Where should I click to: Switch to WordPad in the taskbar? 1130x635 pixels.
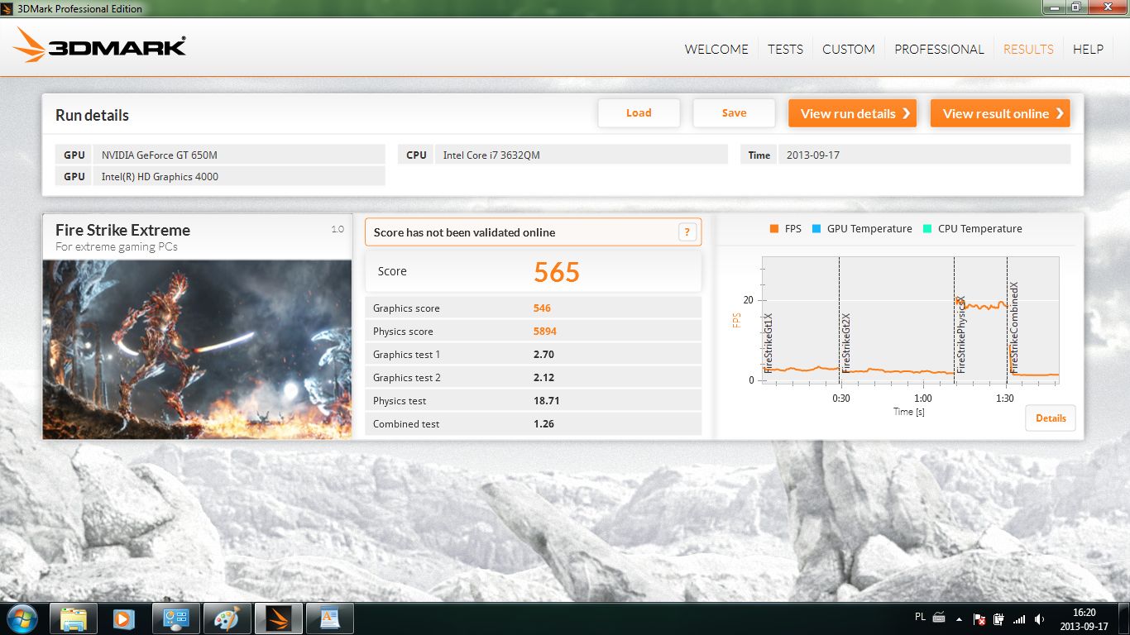(x=330, y=618)
